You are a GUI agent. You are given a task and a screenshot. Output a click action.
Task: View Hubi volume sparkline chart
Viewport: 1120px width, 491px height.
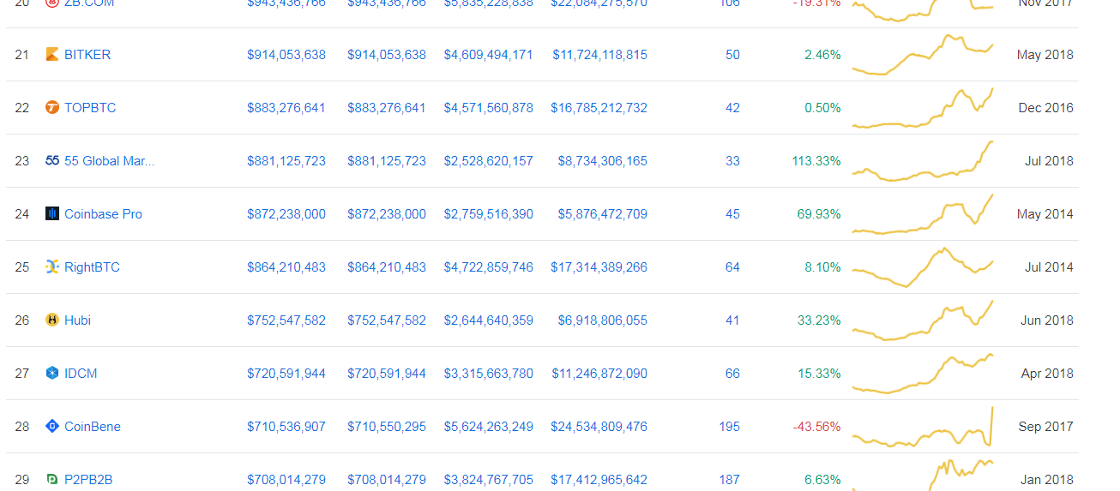coord(923,320)
